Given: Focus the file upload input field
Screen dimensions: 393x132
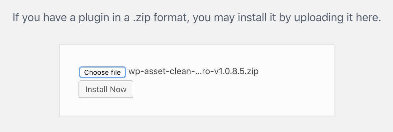Looking at the screenshot, I should [x=102, y=72].
